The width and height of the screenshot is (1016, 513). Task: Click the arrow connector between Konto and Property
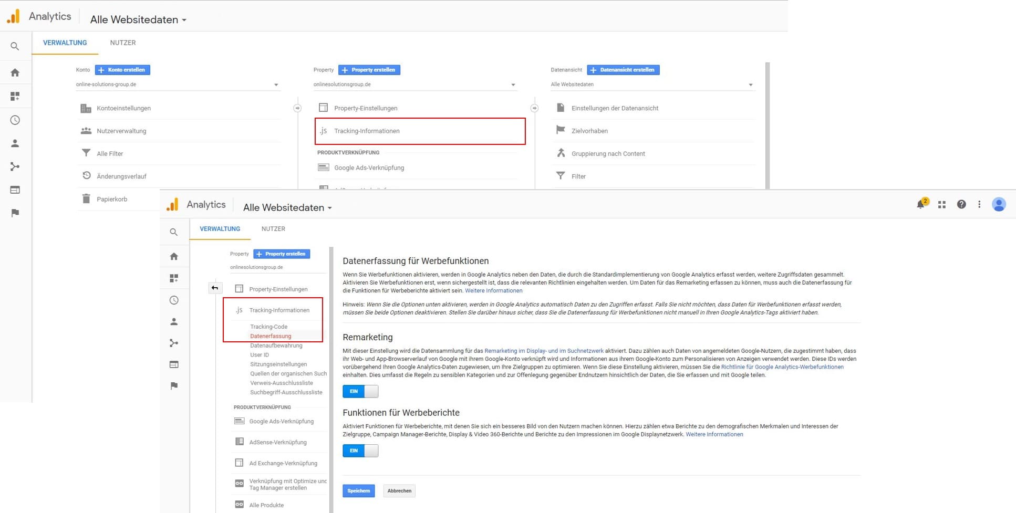[297, 108]
